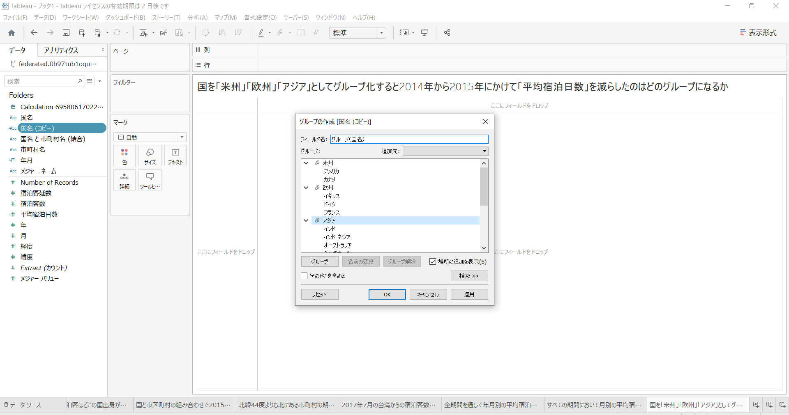This screenshot has height=415, width=789.
Task: Toggle mark labels toolbar icon
Action: tap(301, 33)
